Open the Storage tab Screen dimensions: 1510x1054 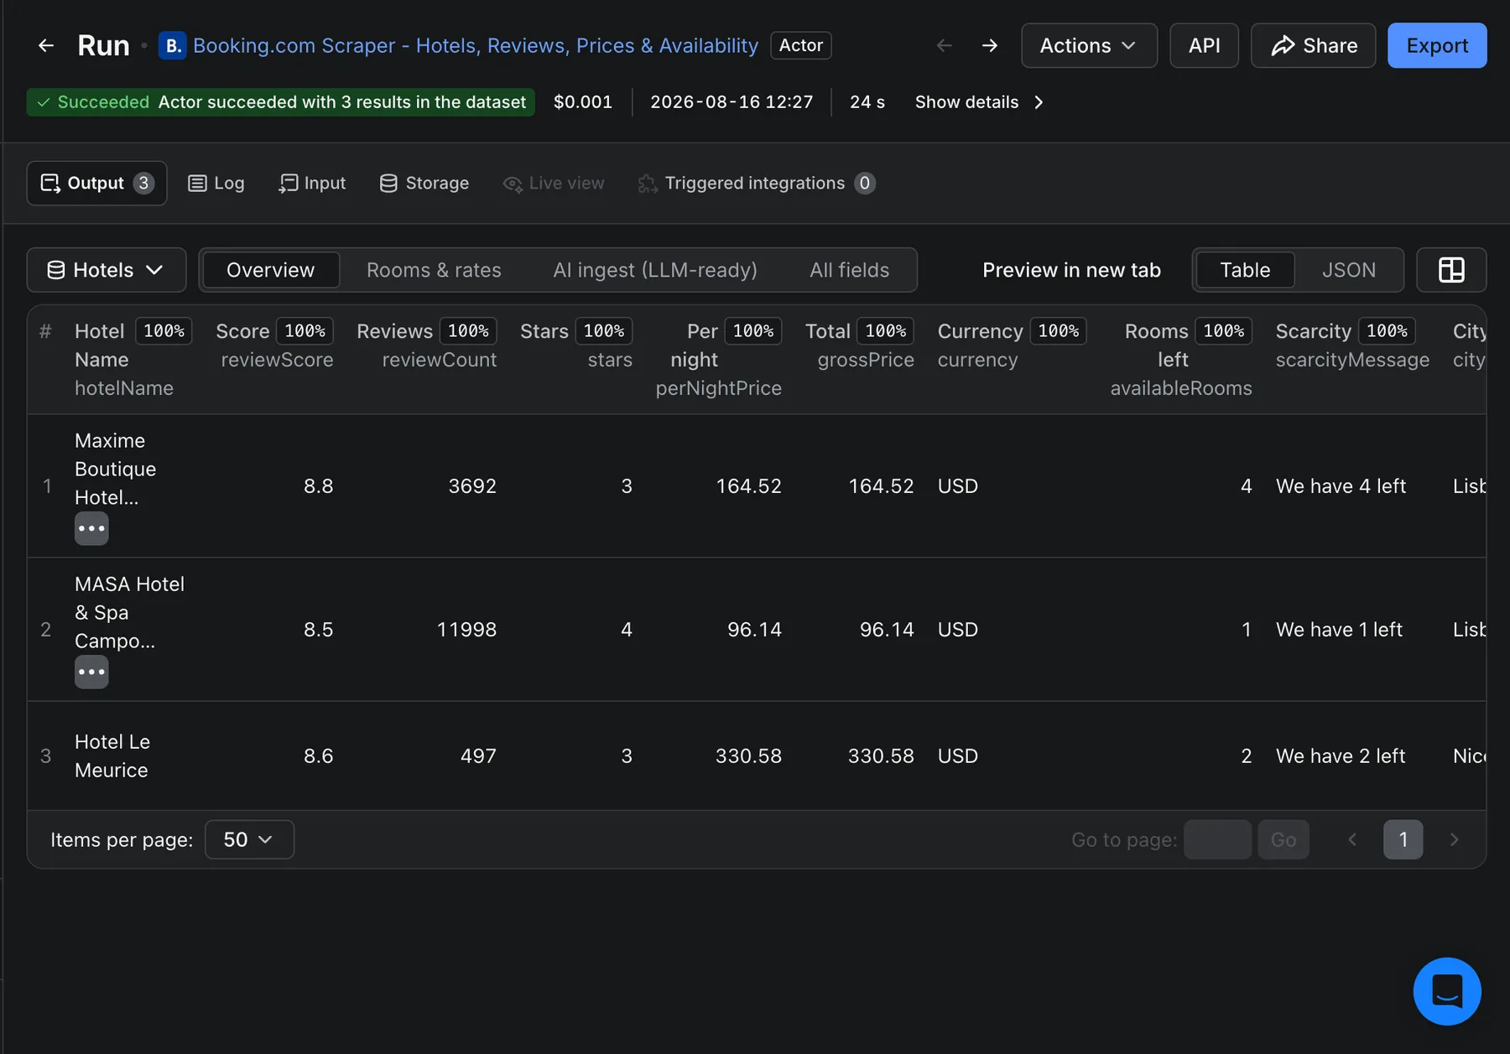pyautogui.click(x=424, y=183)
